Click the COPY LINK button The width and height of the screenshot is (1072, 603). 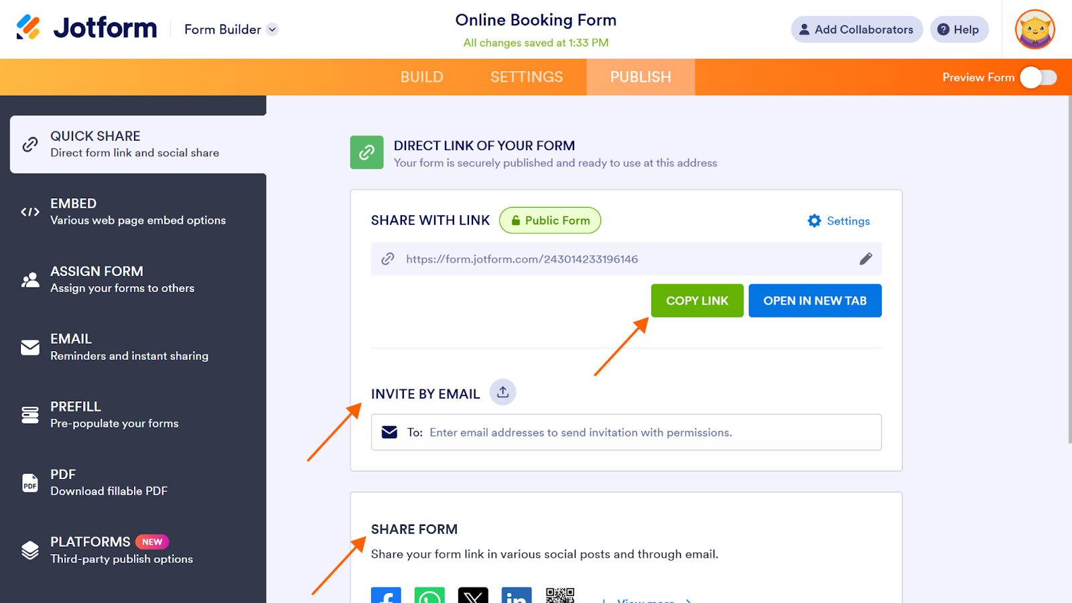coord(697,301)
